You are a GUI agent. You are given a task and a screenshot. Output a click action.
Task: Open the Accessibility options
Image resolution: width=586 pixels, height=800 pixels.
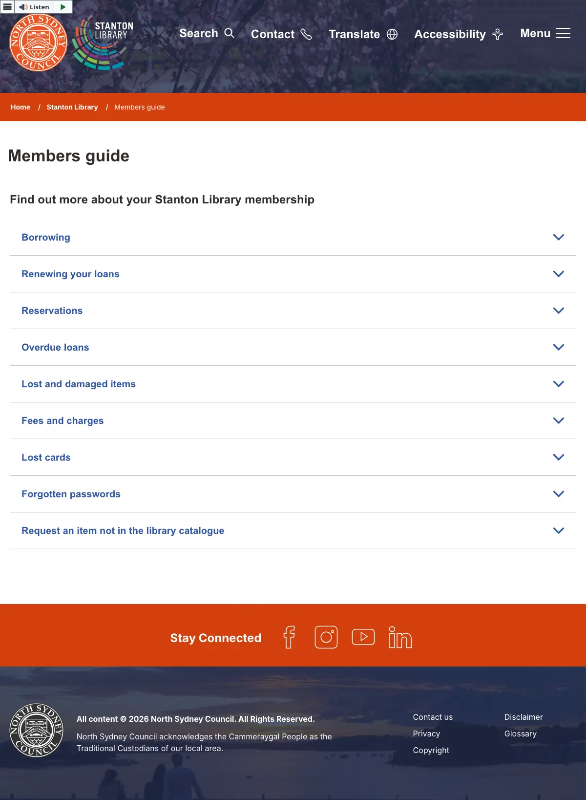pyautogui.click(x=459, y=34)
